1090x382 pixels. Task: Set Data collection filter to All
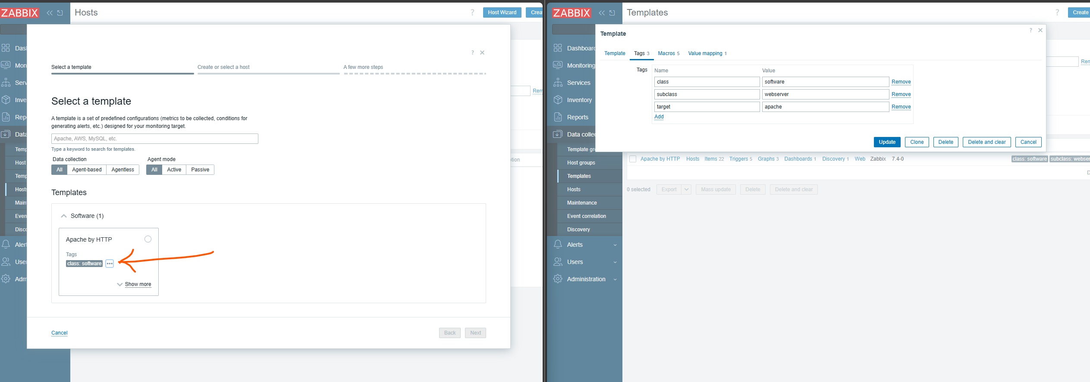(60, 170)
